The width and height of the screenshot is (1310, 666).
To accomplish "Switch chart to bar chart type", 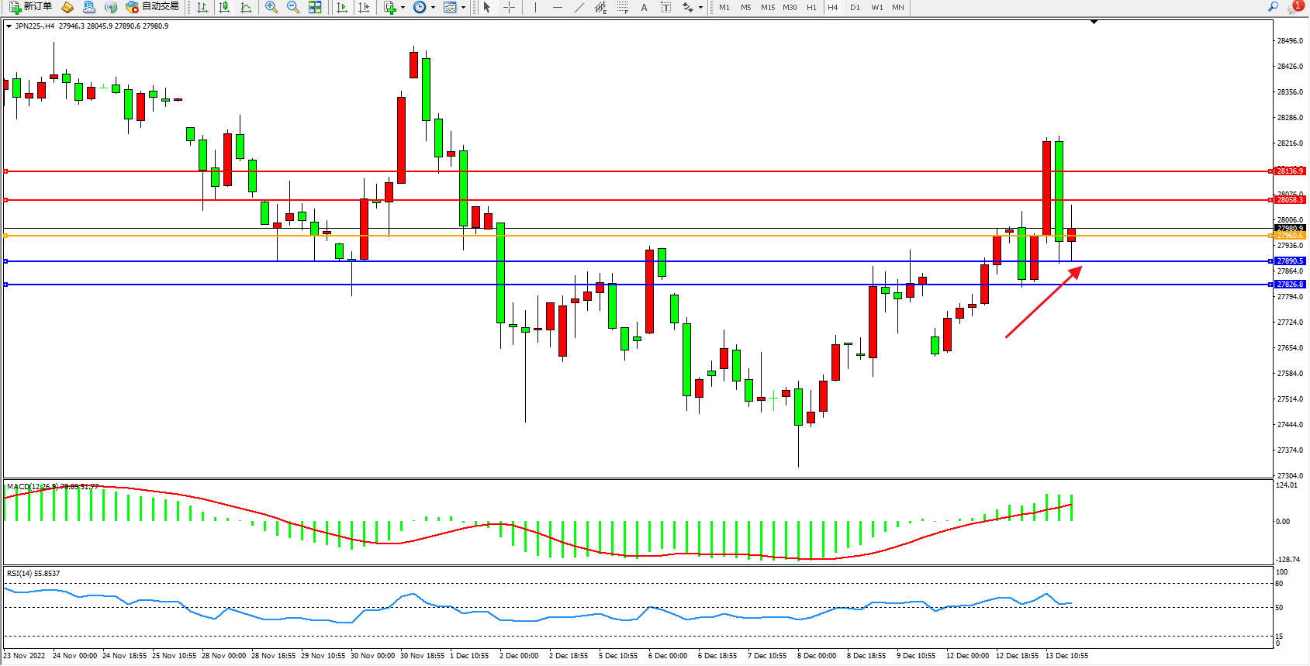I will pos(202,7).
